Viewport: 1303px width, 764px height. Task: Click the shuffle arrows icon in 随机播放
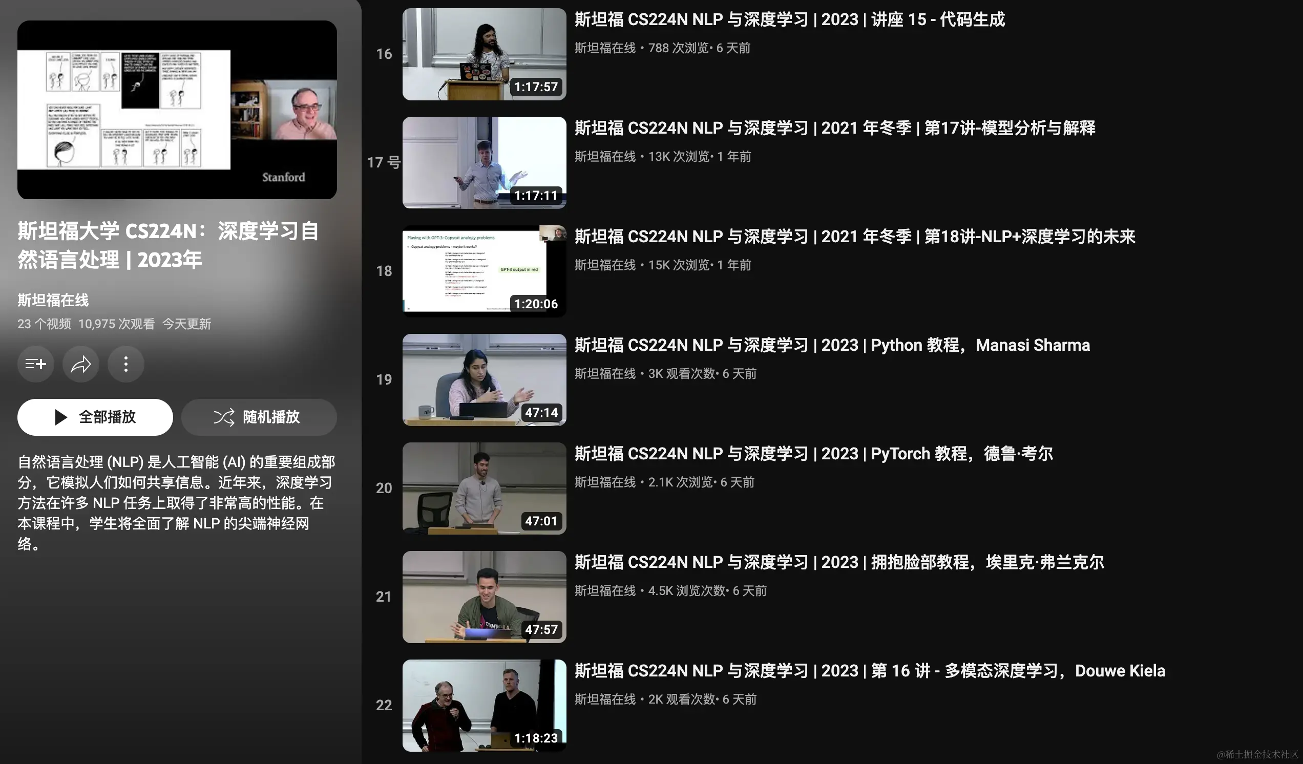pyautogui.click(x=224, y=417)
